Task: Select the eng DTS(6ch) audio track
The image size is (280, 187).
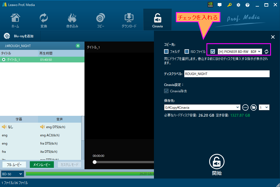Action: pos(56,127)
